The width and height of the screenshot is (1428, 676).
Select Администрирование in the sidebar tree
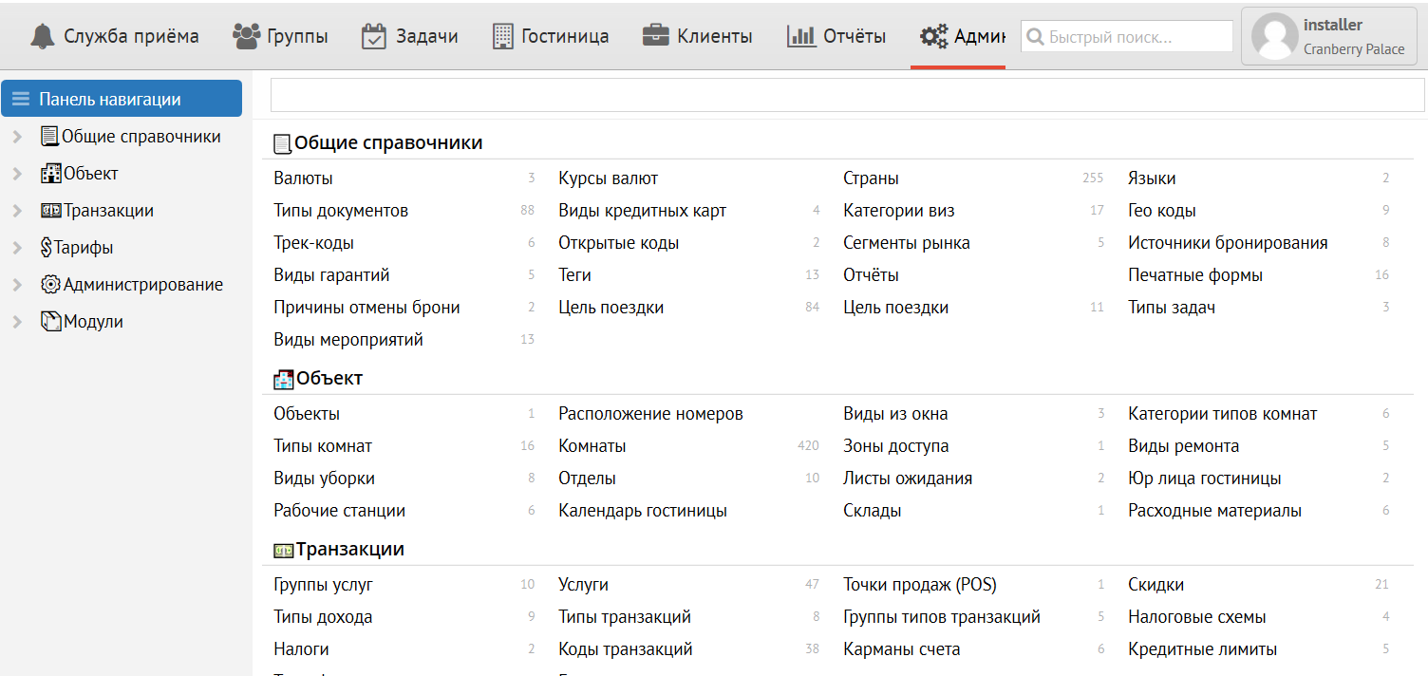[x=142, y=285]
